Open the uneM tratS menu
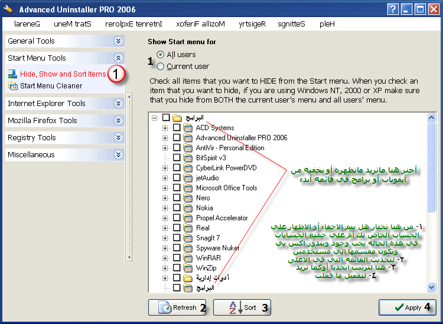The image size is (443, 324). pyautogui.click(x=73, y=24)
